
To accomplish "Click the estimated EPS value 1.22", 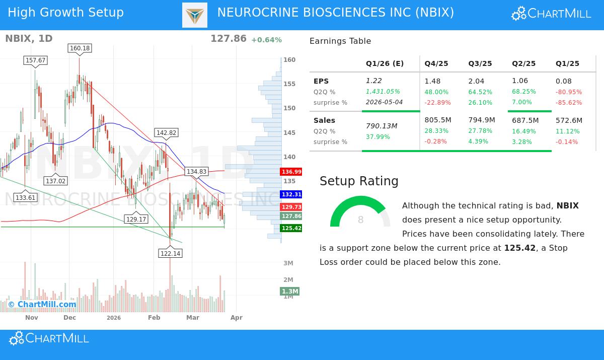I will coord(374,81).
